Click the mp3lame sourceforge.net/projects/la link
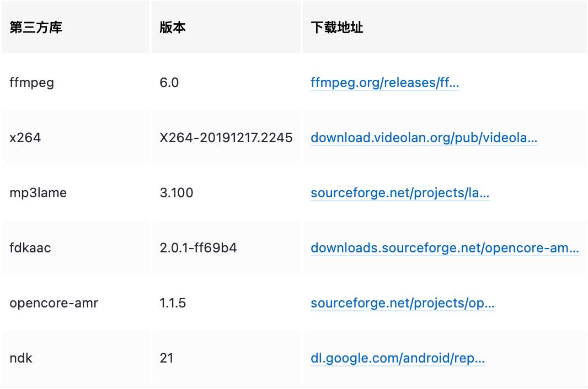Image resolution: width=588 pixels, height=389 pixels. [400, 193]
